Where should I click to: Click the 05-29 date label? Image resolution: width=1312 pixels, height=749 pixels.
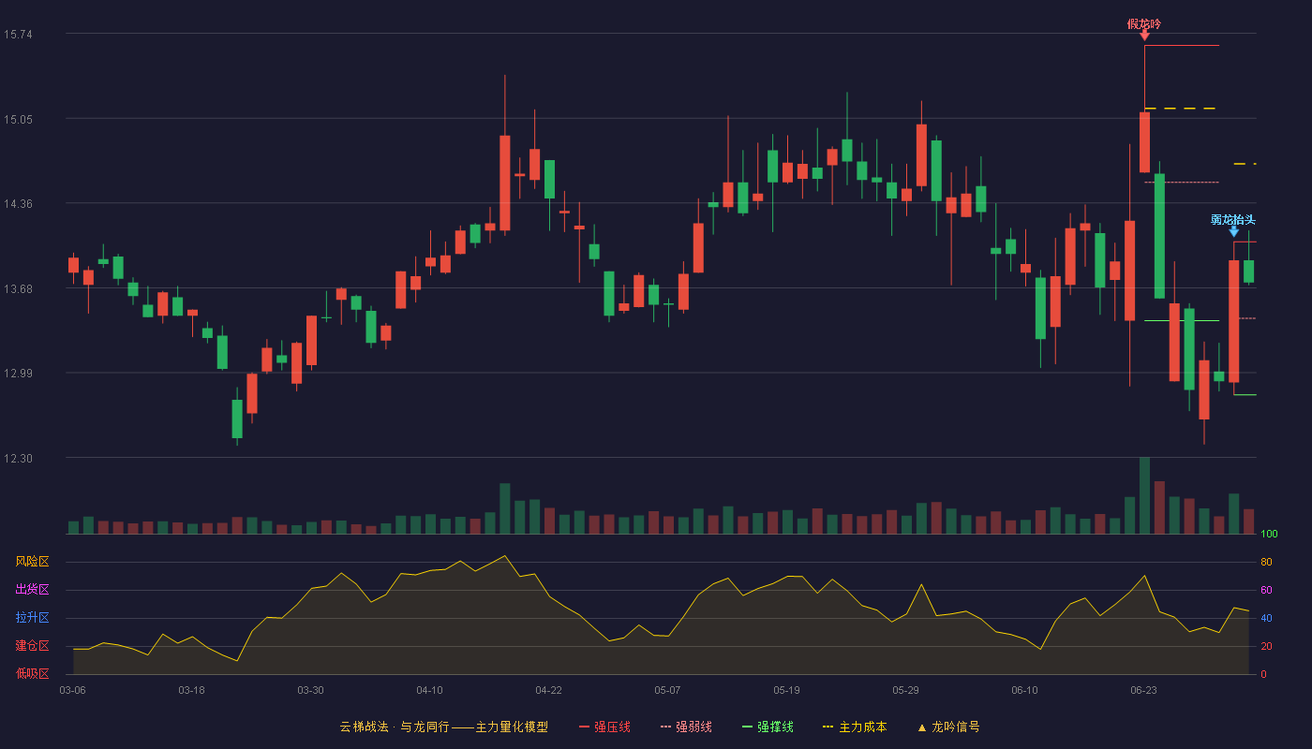coord(905,690)
